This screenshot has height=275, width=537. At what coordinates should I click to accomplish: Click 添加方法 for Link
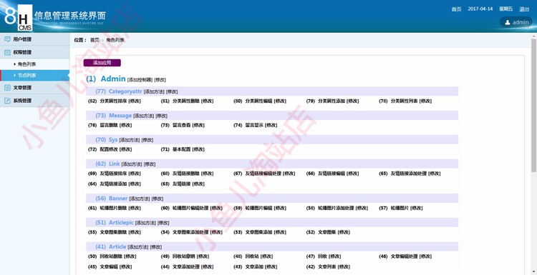point(132,164)
